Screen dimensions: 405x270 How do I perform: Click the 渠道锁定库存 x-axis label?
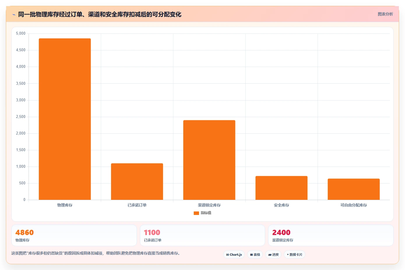coord(209,205)
